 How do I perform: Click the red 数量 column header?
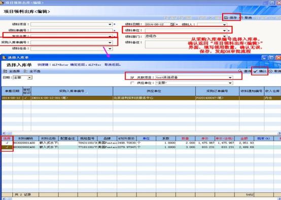coord(185,138)
